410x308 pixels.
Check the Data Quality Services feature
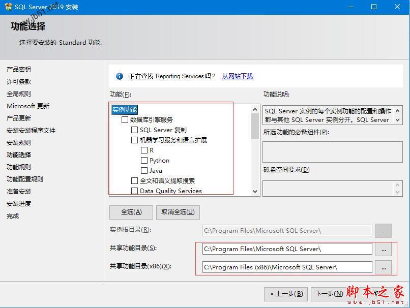tap(134, 191)
